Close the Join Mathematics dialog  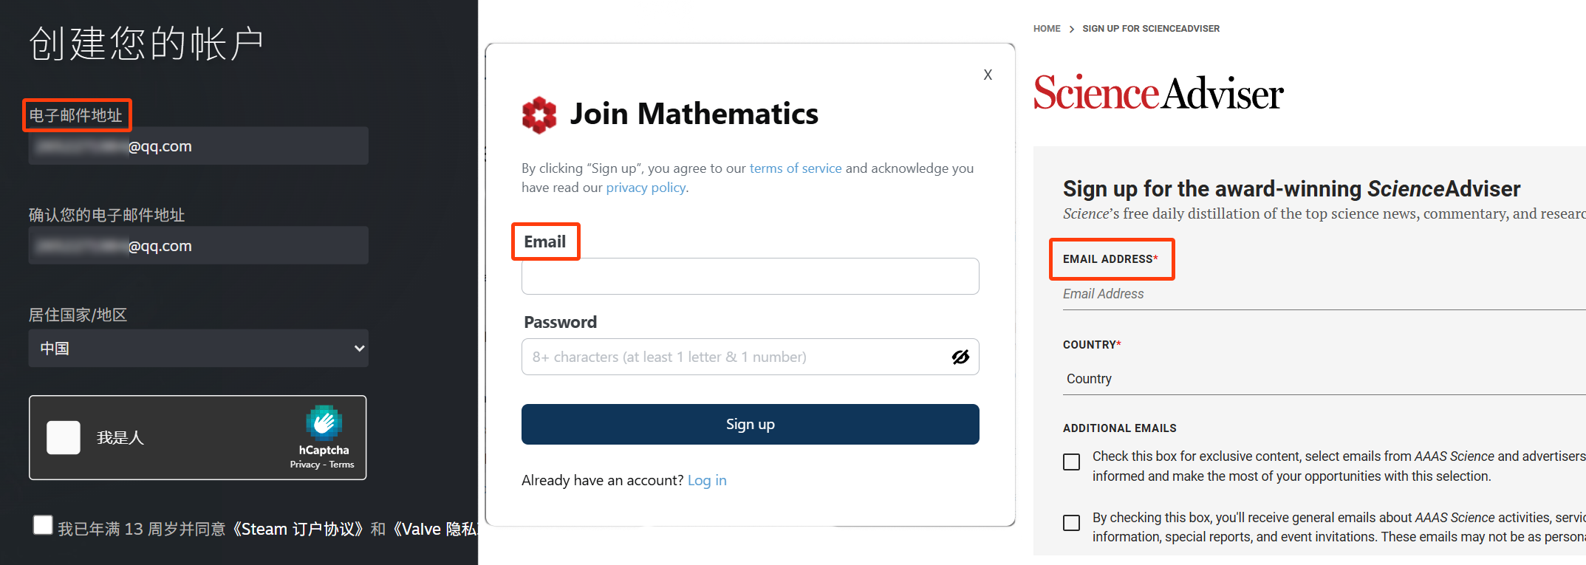coord(988,75)
